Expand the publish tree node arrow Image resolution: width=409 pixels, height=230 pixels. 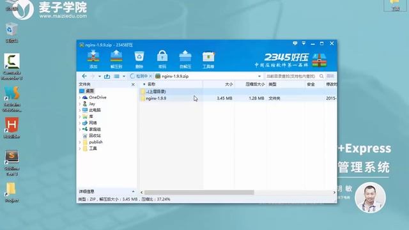[80, 142]
